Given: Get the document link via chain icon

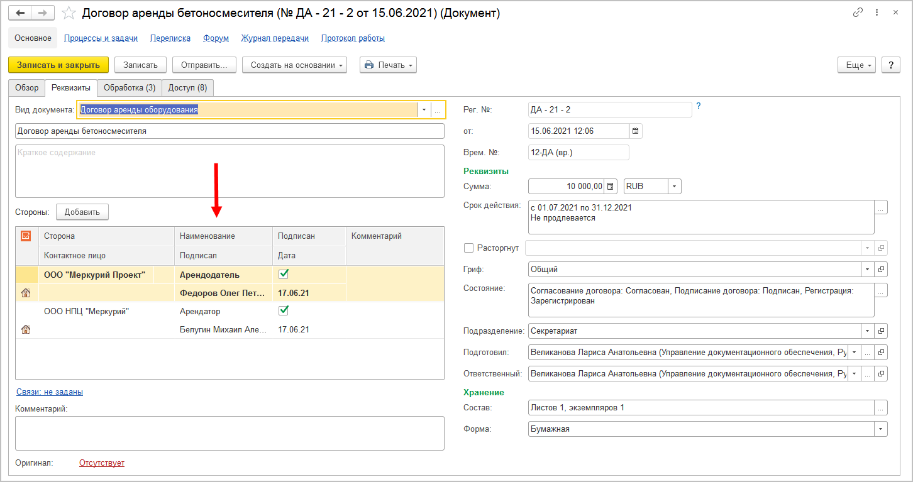Looking at the screenshot, I should tap(858, 13).
